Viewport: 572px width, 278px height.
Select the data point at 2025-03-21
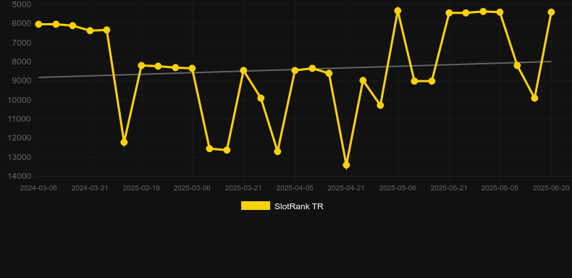244,70
